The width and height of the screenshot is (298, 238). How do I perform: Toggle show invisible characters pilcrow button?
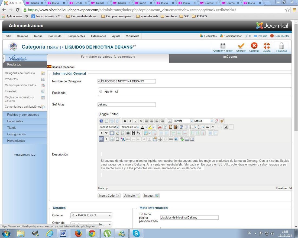point(107,139)
